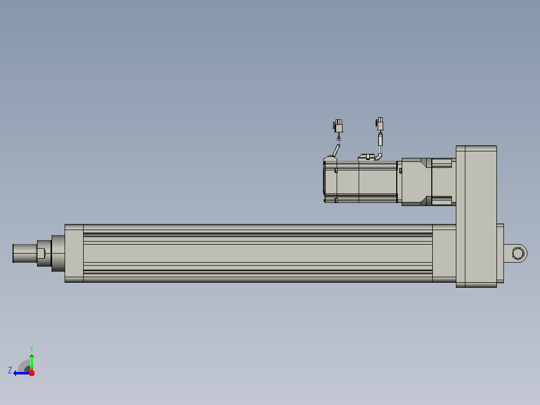
Task: Select the tall belt drive housing plate
Action: (476, 217)
